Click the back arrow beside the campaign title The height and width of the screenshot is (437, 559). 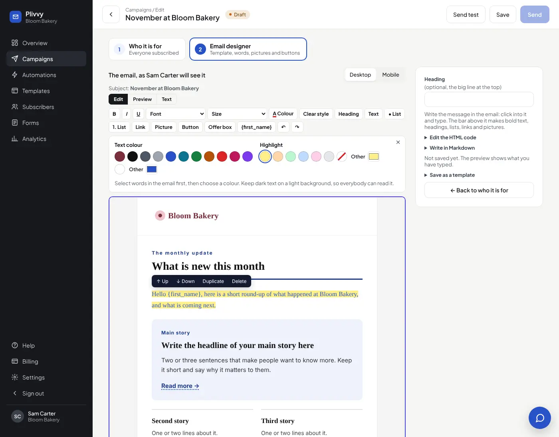pos(111,14)
